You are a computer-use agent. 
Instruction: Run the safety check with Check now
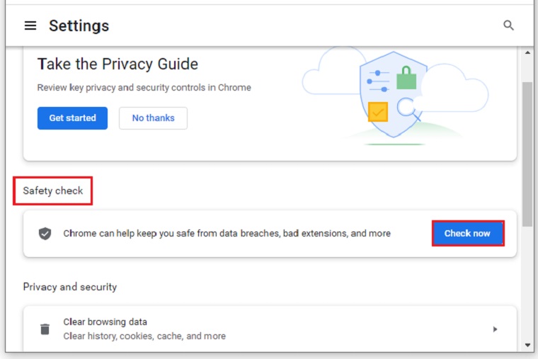coord(467,234)
